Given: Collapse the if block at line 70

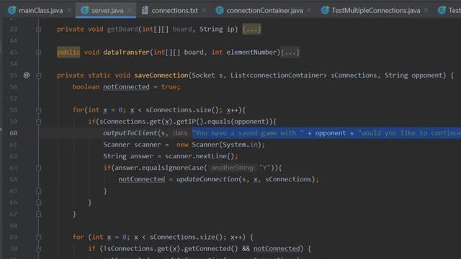Looking at the screenshot, I should tap(38, 249).
